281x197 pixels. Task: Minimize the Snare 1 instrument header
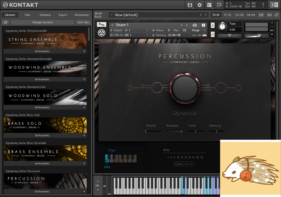click(272, 26)
